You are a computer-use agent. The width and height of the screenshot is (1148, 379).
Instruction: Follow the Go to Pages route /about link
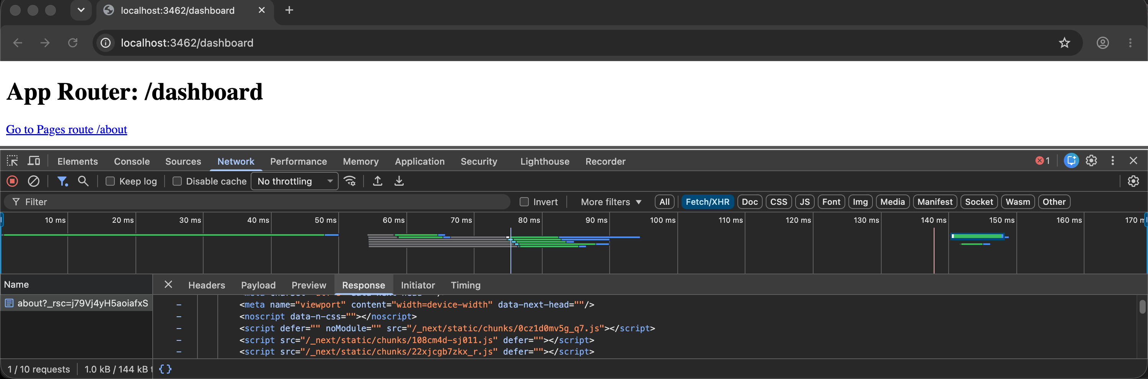click(x=67, y=130)
